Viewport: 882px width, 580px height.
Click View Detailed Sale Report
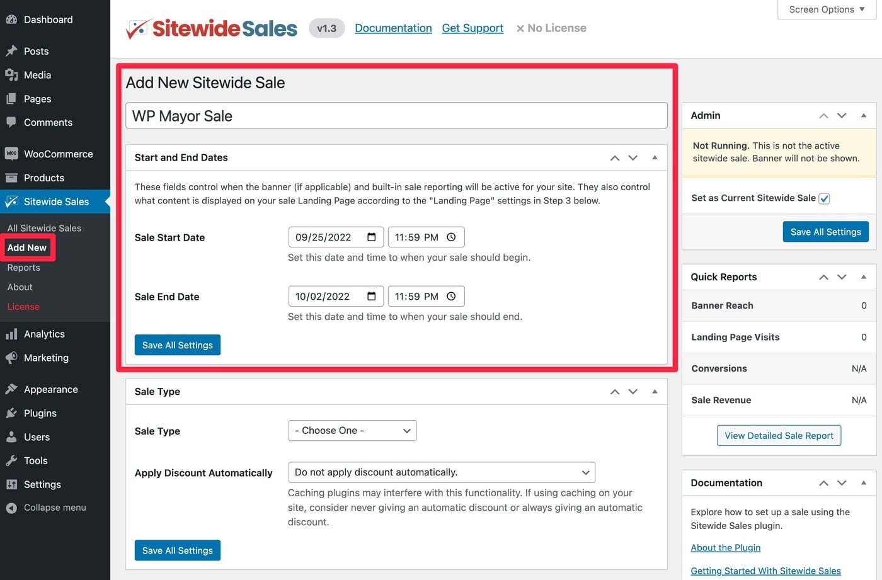pyautogui.click(x=779, y=435)
